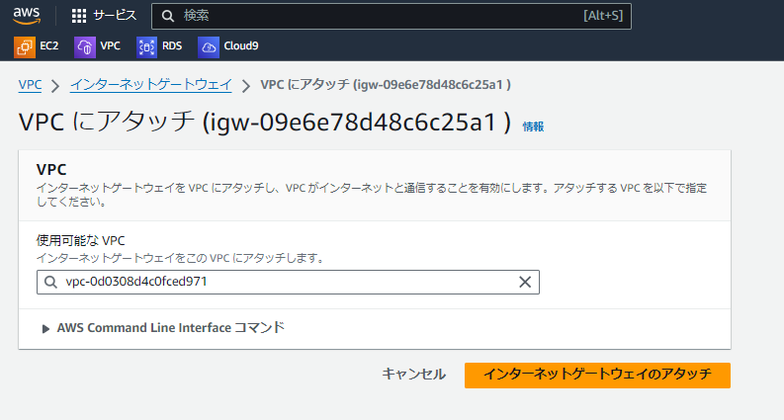
Task: Click the キャンセル button
Action: click(x=413, y=374)
